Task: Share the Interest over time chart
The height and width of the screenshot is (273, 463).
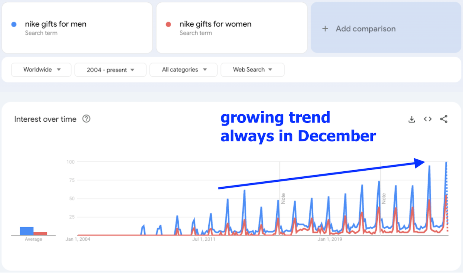Action: (x=444, y=119)
